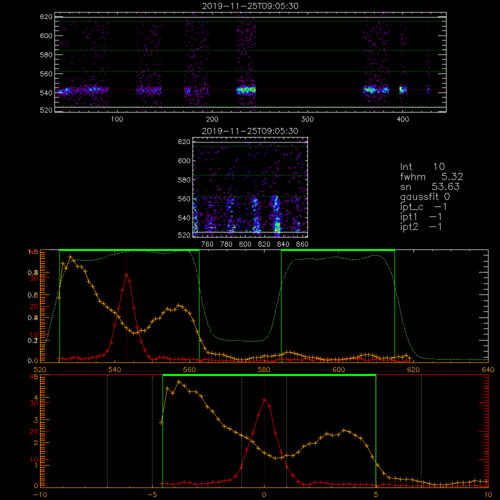Click x-axis label 0 of the bottom plot
This screenshot has height=500, width=500.
[264, 495]
